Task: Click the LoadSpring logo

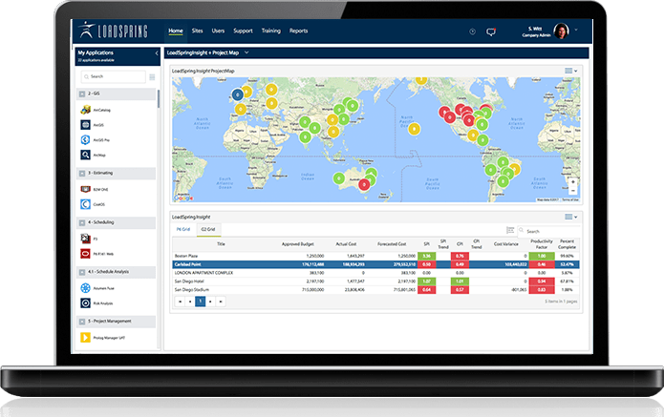Action: [x=113, y=31]
